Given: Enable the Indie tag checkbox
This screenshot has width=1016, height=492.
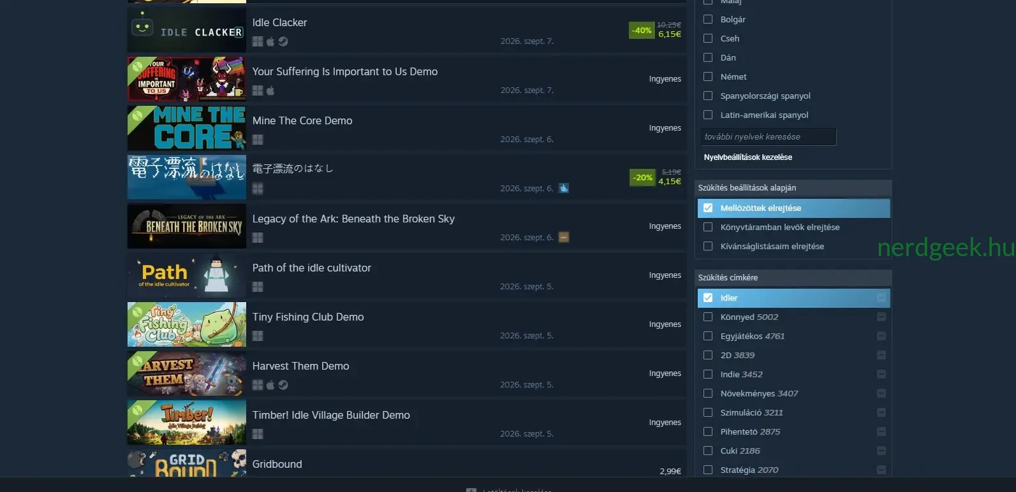Looking at the screenshot, I should [x=708, y=374].
